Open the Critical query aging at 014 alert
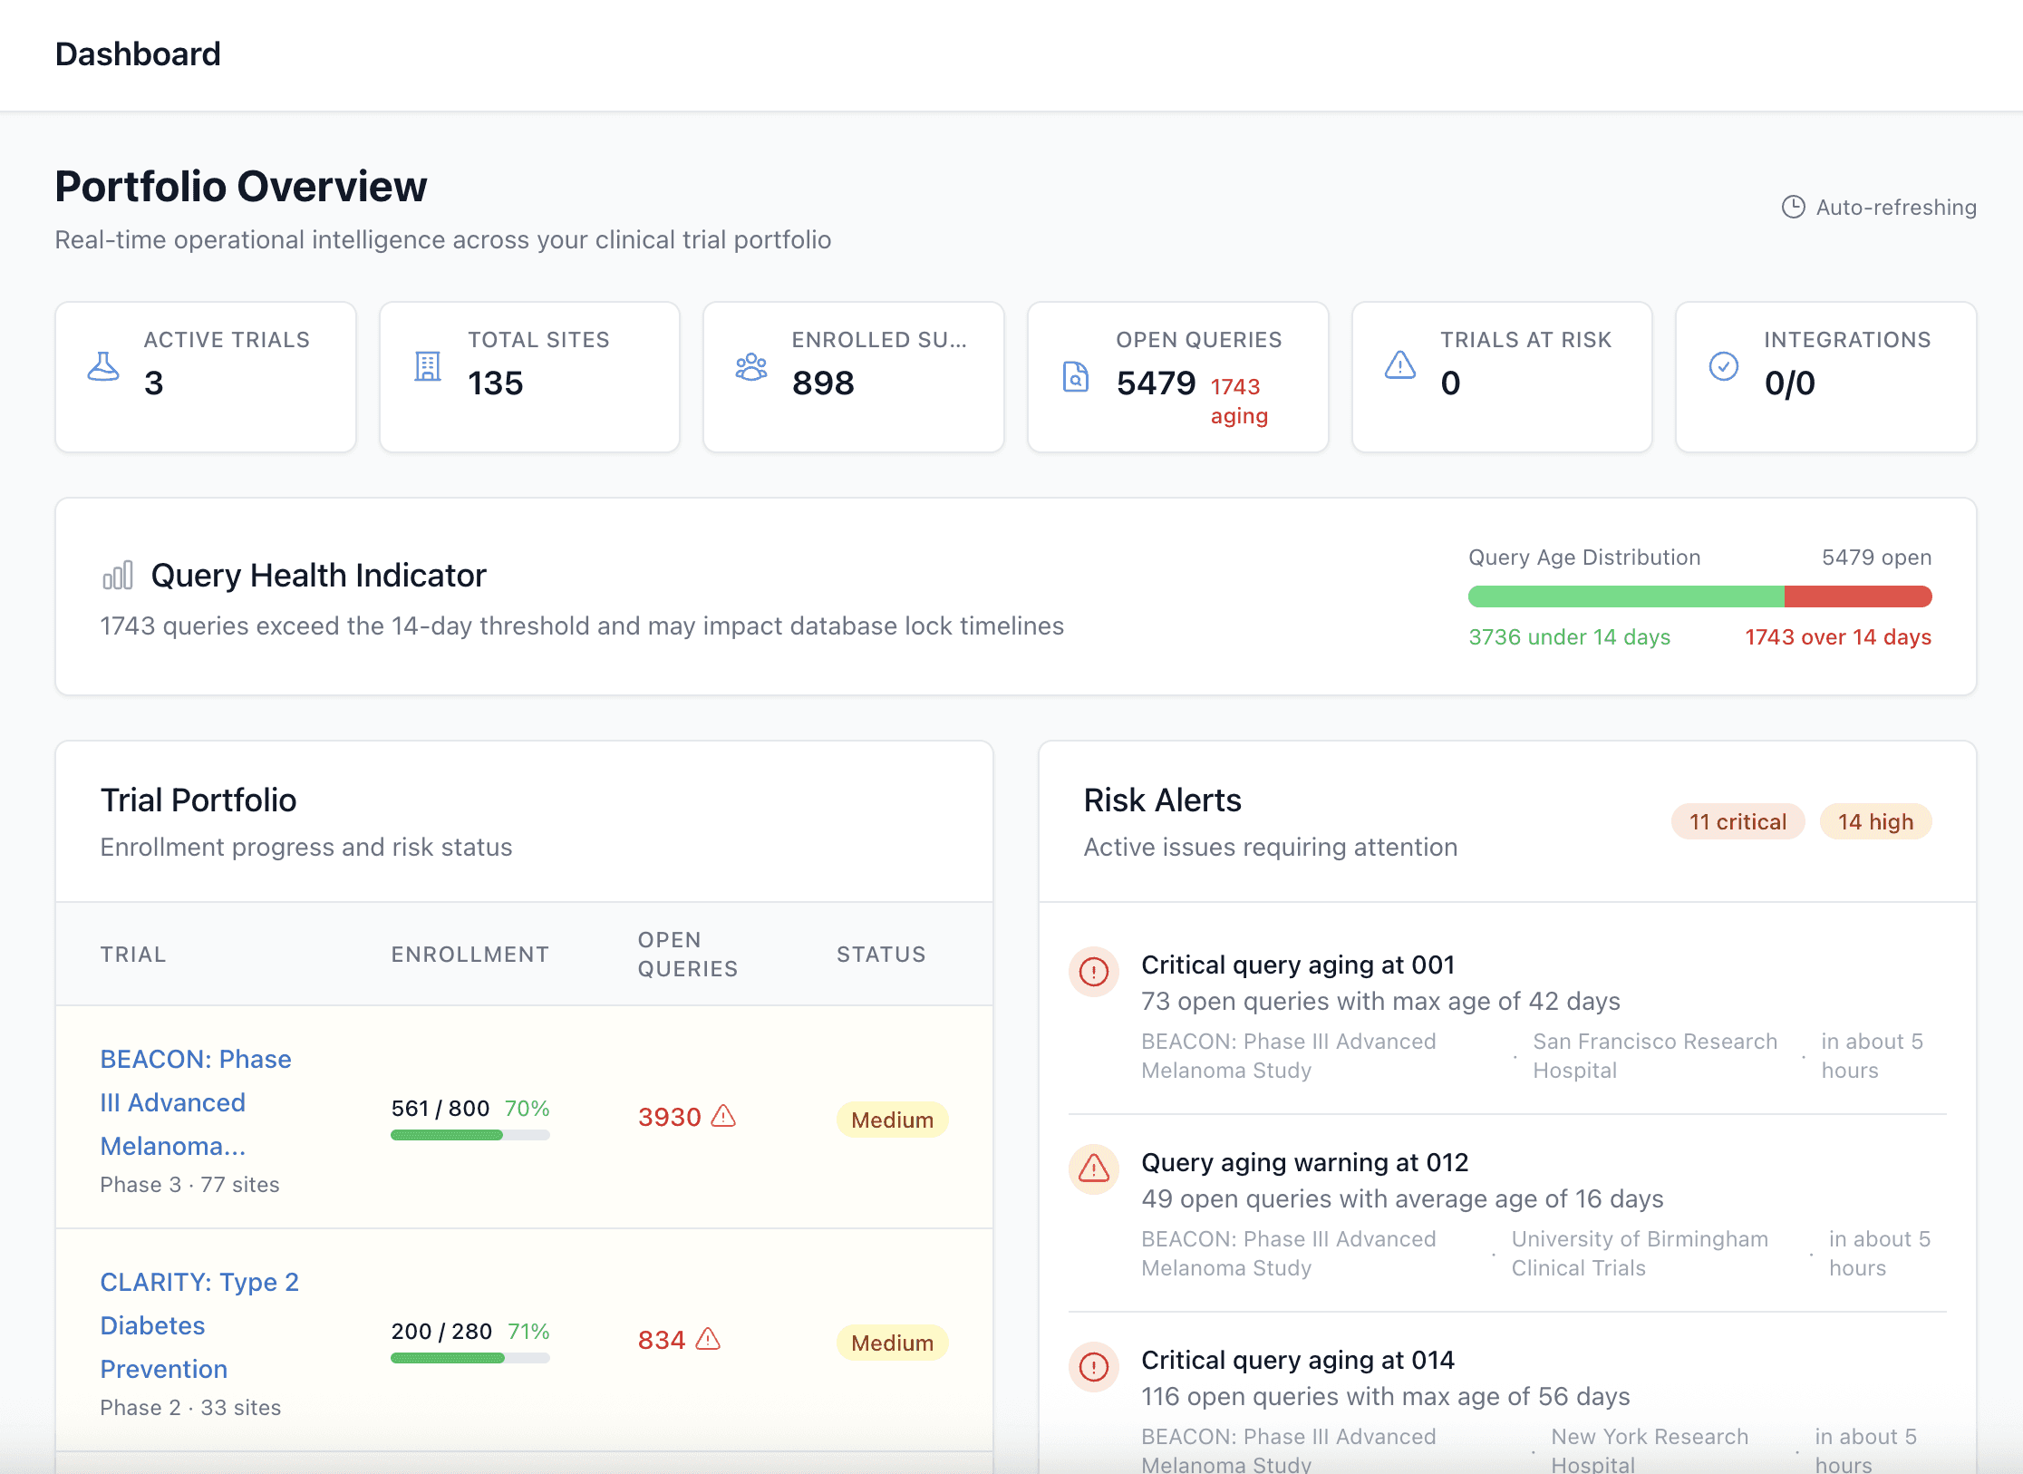This screenshot has height=1474, width=2023. tap(1297, 1360)
